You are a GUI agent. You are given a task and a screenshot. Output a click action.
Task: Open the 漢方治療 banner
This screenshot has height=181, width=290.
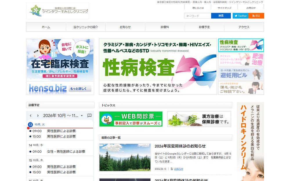(x=199, y=119)
